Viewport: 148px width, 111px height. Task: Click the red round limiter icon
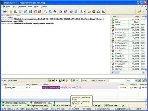coord(94,12)
